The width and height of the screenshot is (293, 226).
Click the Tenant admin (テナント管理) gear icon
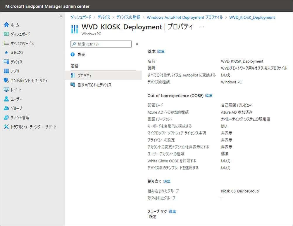click(6, 118)
